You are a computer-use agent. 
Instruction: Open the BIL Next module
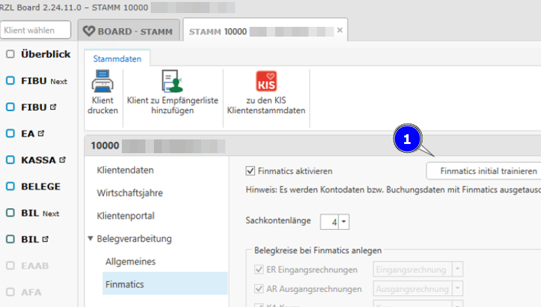tap(39, 213)
